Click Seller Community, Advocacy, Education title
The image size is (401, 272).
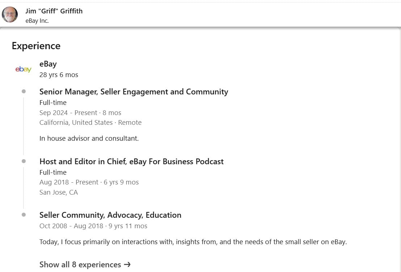(110, 215)
